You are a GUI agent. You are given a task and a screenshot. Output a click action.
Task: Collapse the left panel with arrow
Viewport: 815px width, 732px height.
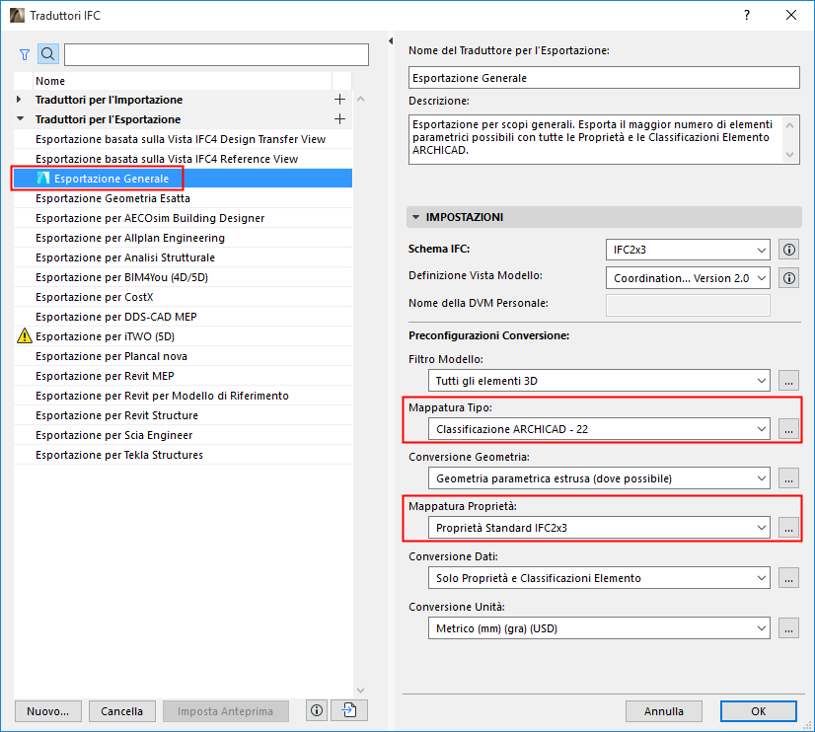click(x=391, y=41)
